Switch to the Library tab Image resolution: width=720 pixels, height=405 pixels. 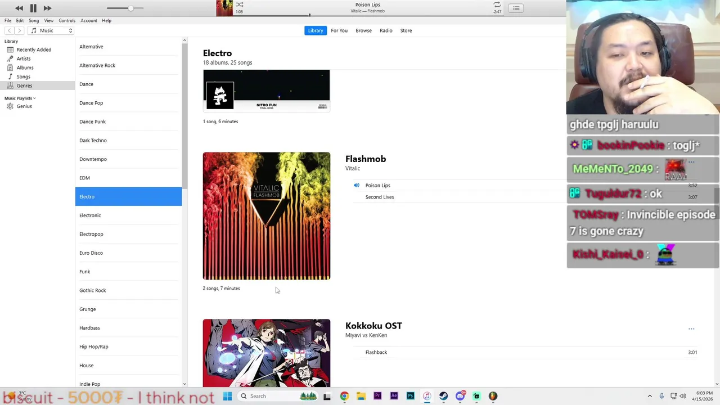(316, 30)
